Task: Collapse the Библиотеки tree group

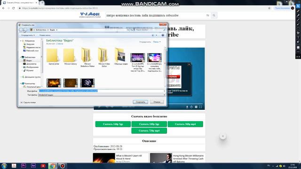Action: 21,57
